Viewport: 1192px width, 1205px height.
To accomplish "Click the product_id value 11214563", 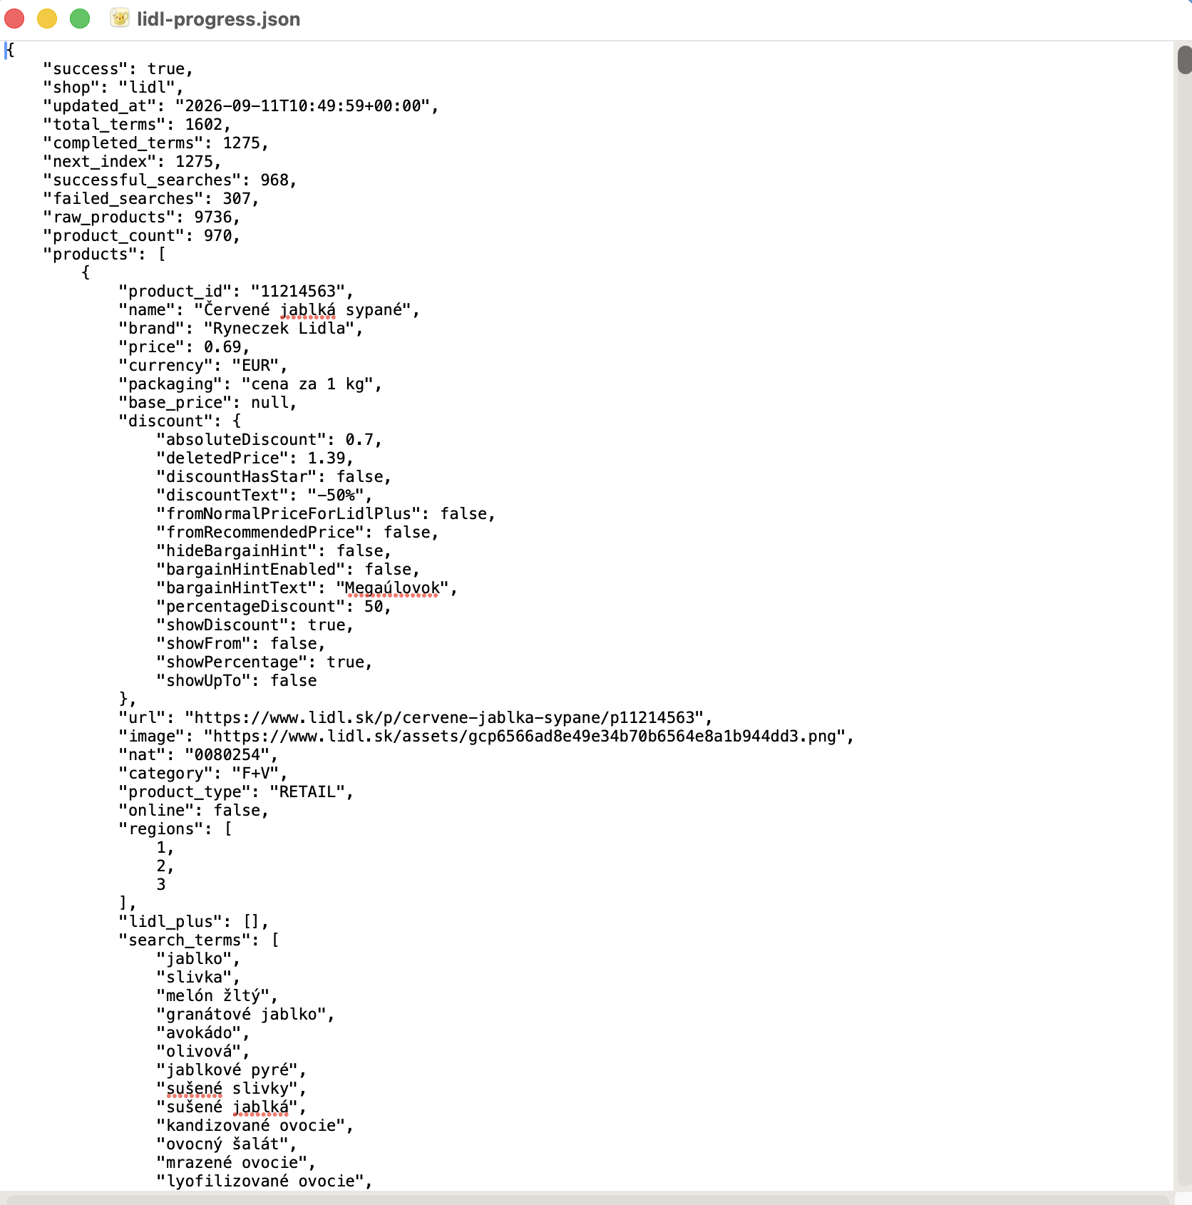I will 298,292.
